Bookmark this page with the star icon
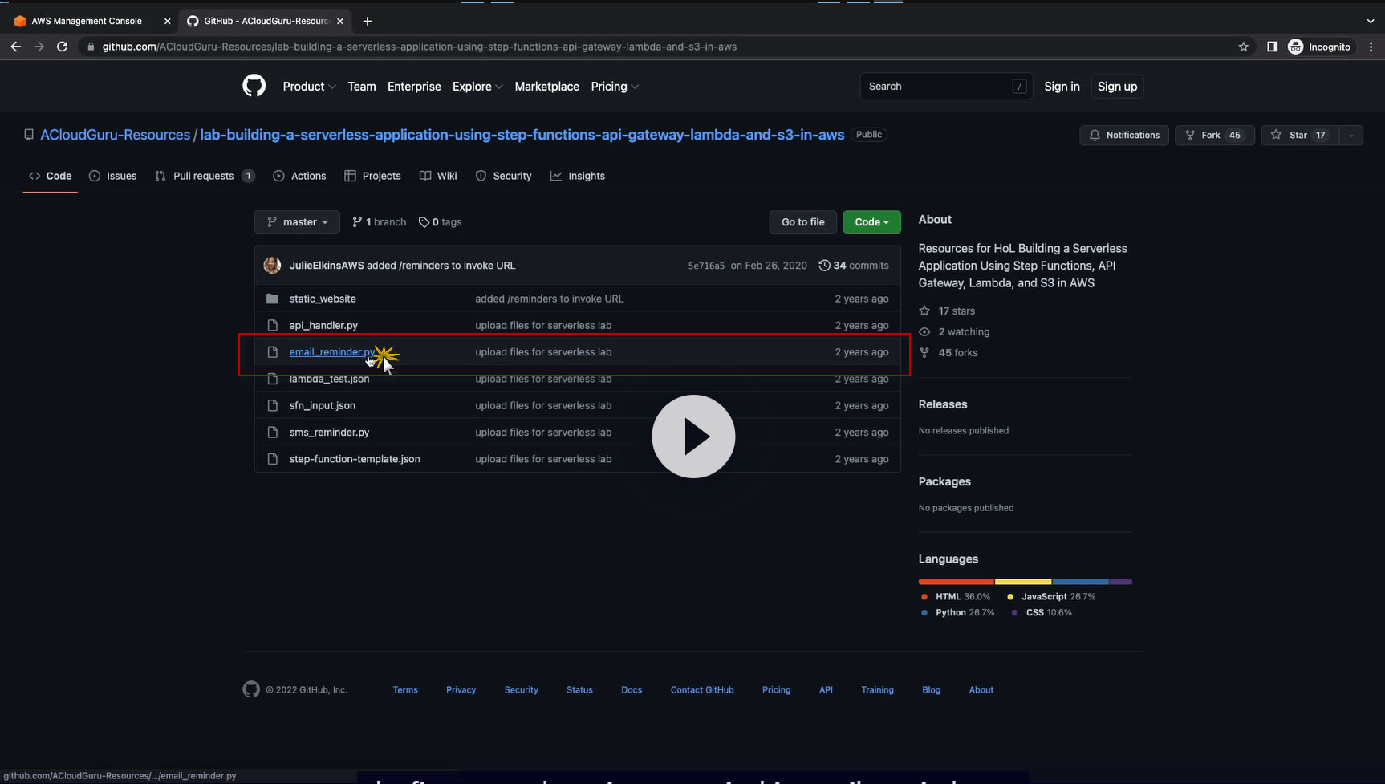Screen dimensions: 1385x784 click(1244, 47)
